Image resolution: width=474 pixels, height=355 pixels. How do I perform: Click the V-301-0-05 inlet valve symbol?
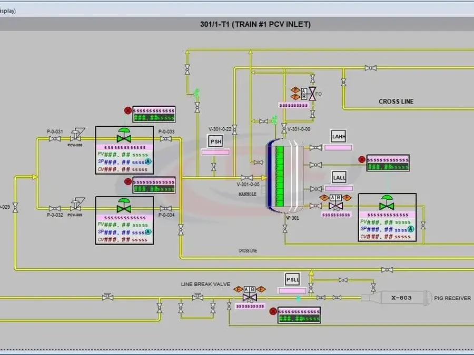pos(246,178)
